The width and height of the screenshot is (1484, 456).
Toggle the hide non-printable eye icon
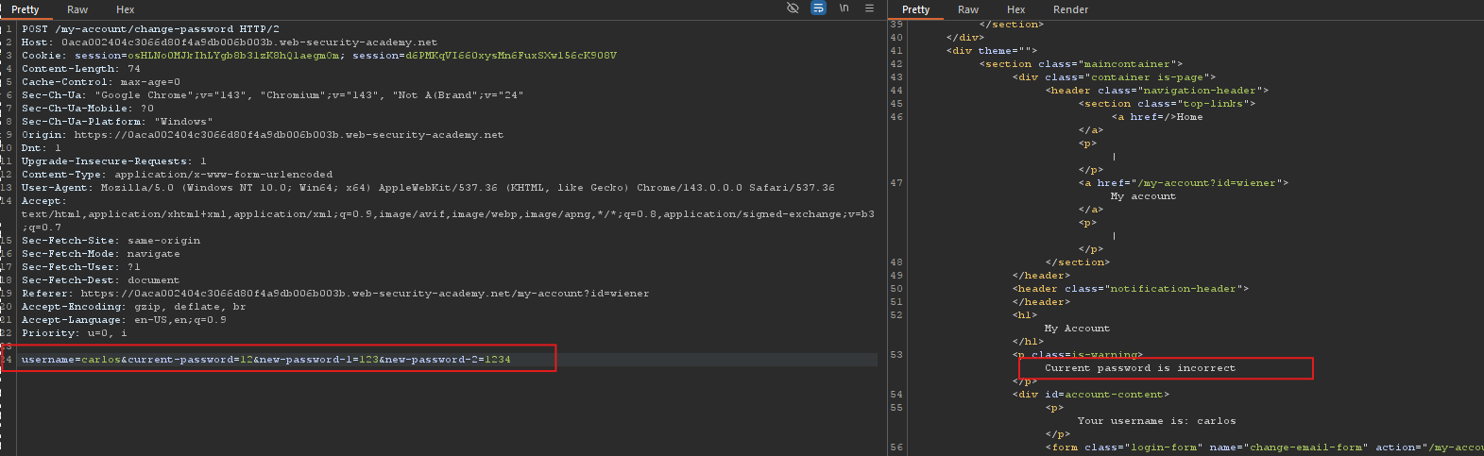[793, 8]
